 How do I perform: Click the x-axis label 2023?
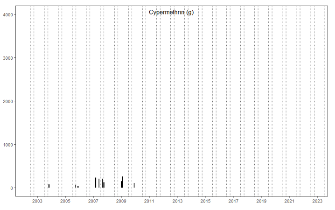point(317,201)
